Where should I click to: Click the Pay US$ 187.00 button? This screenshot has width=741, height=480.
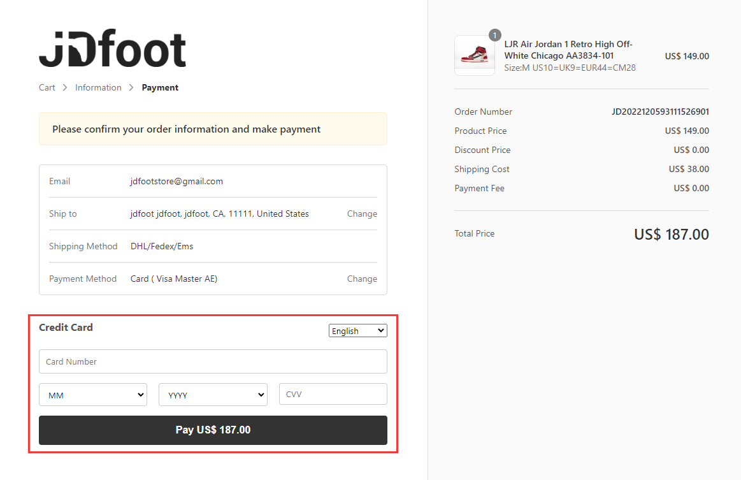click(x=213, y=430)
